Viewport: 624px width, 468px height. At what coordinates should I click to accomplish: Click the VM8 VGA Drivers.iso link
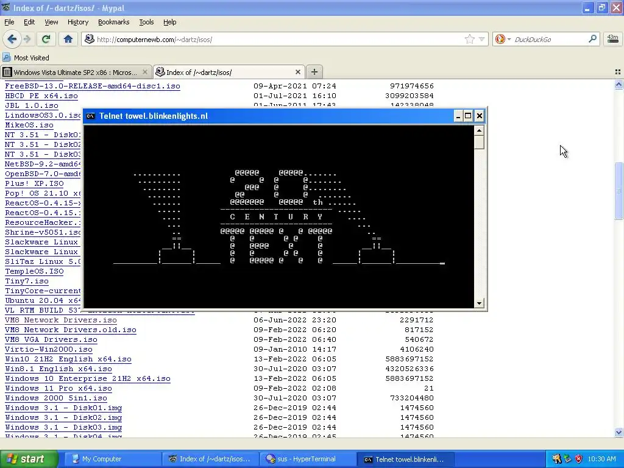[x=51, y=339]
